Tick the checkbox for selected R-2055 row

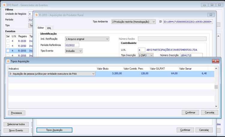8,50
